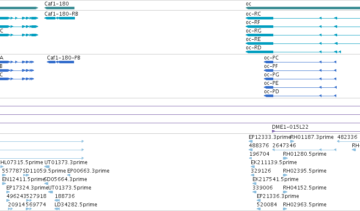Select feature 339006 label
This screenshot has width=360, height=211.
(x=263, y=188)
